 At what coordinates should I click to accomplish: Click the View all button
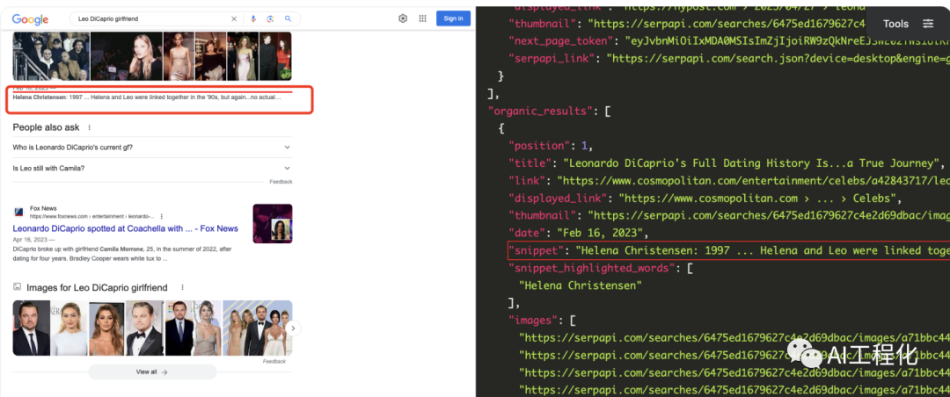152,372
